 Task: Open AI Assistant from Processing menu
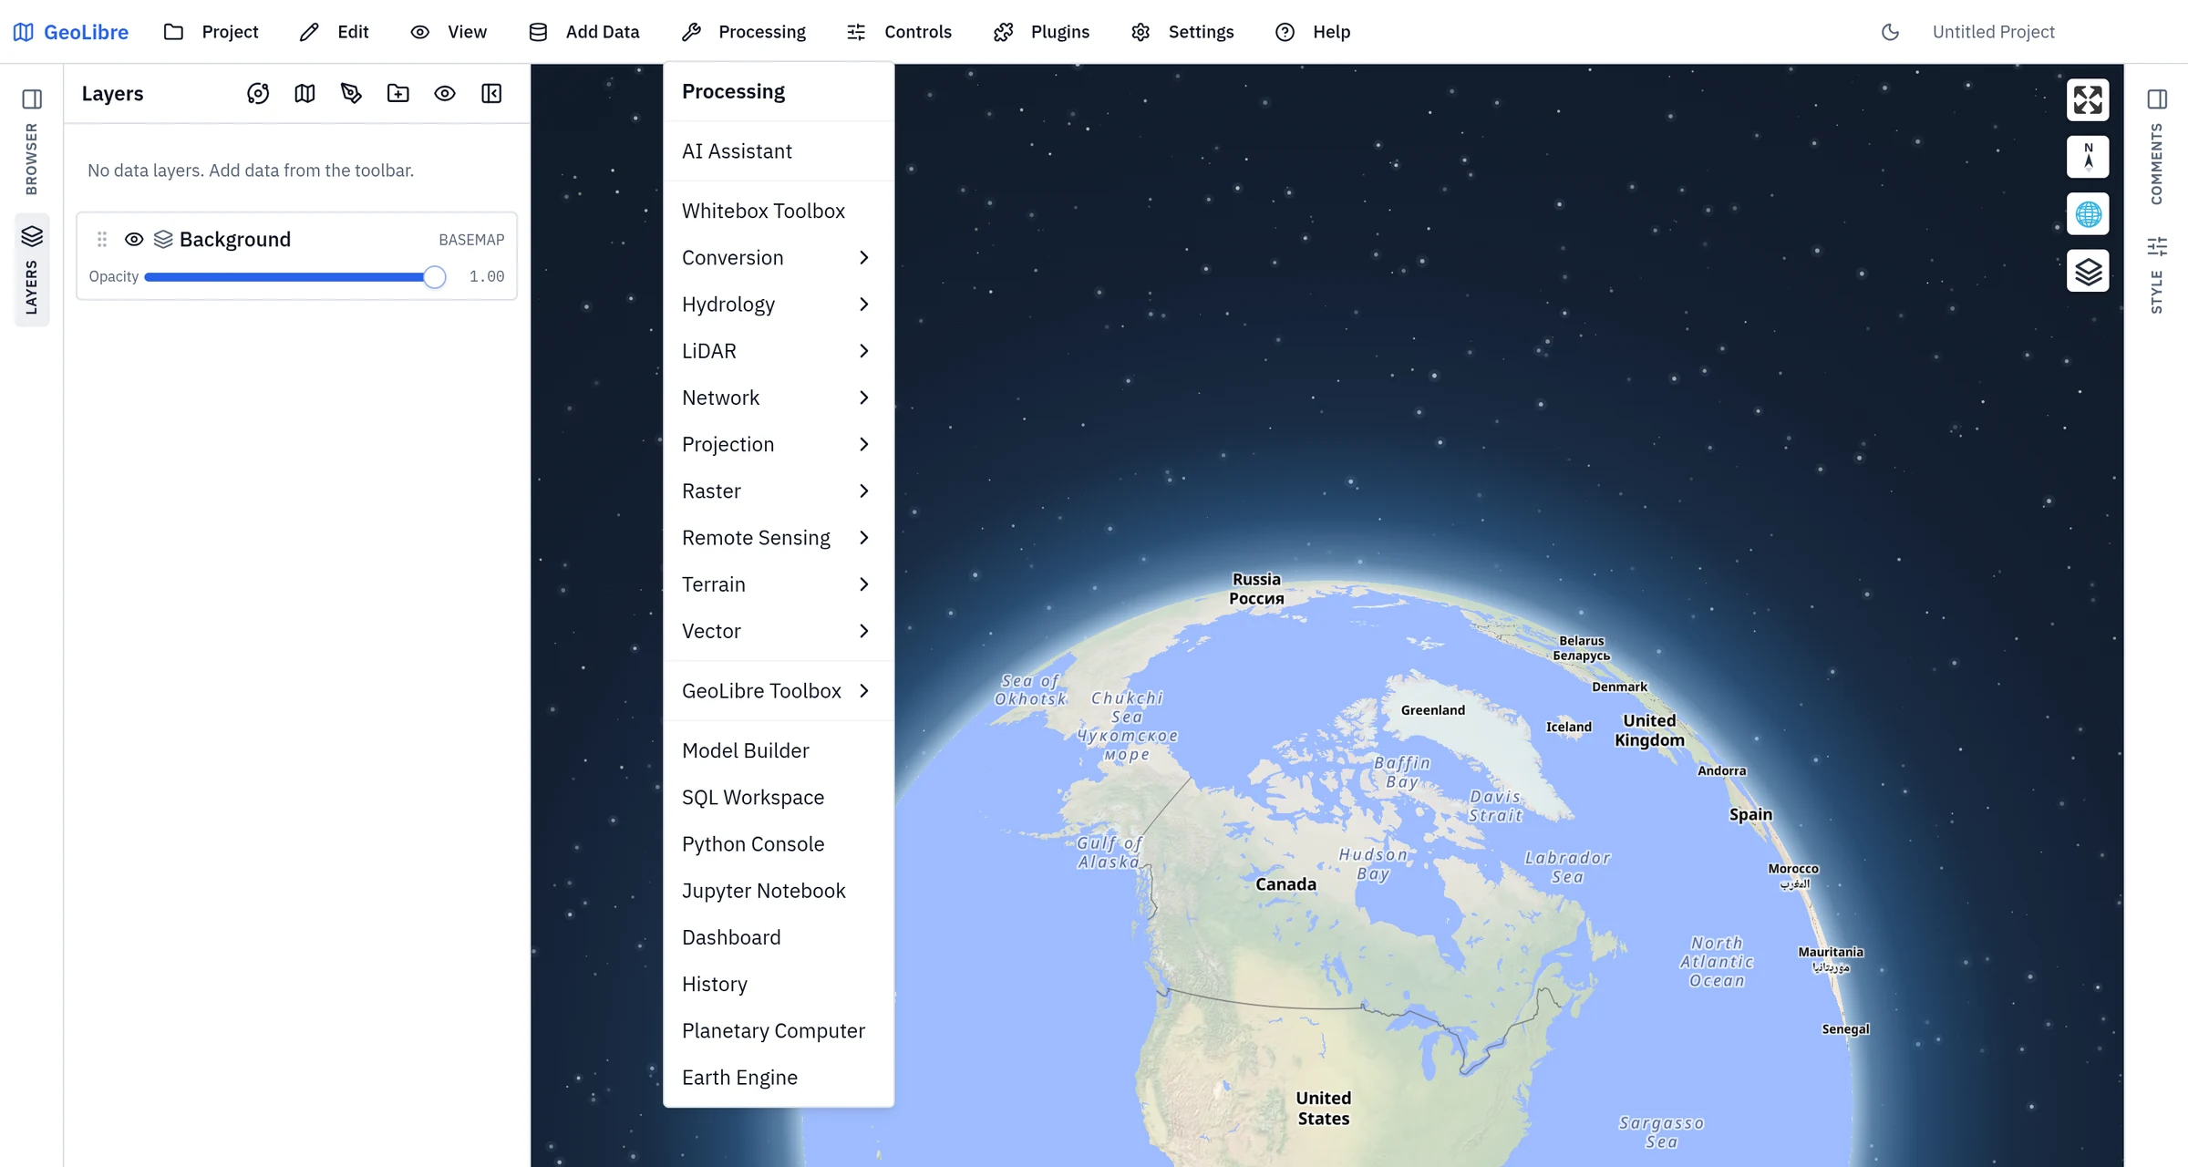pyautogui.click(x=778, y=151)
